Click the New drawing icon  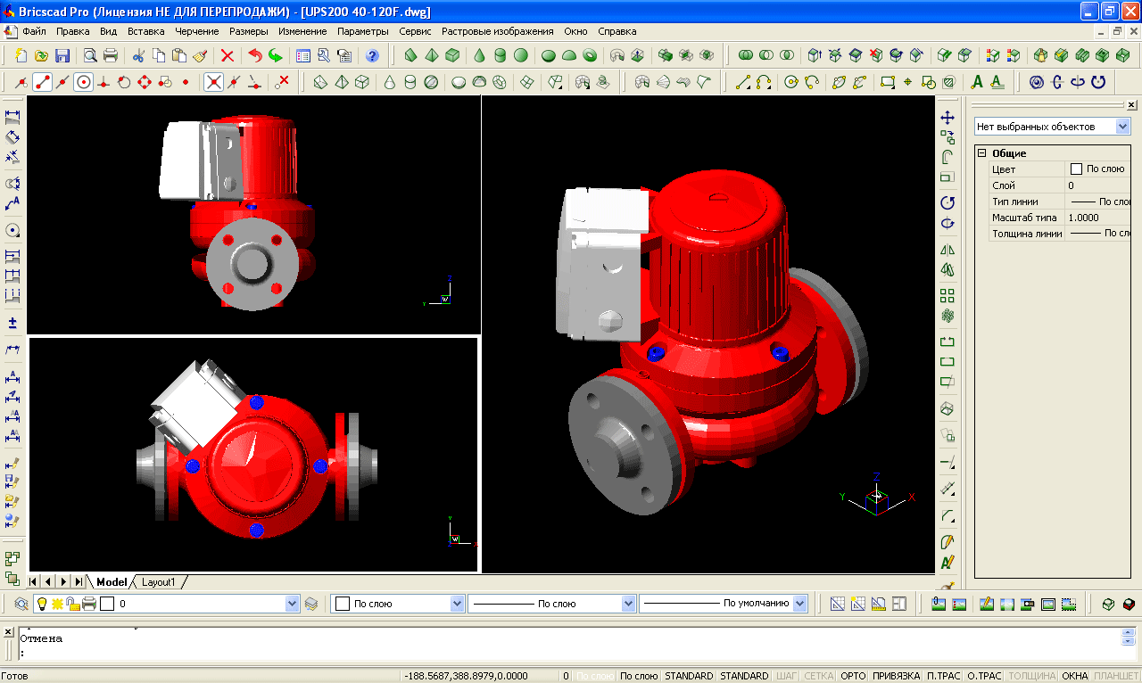(x=21, y=55)
